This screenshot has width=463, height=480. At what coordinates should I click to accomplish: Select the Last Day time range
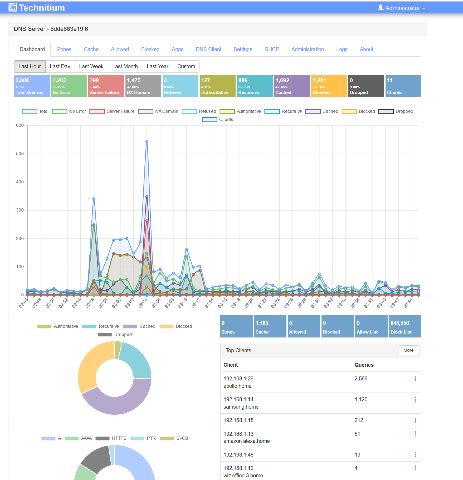(x=60, y=66)
